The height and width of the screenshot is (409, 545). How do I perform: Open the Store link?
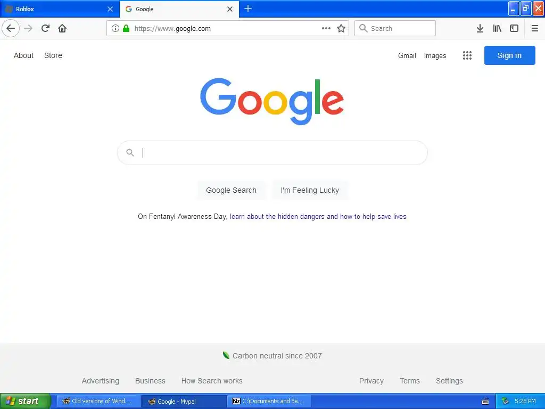click(53, 55)
